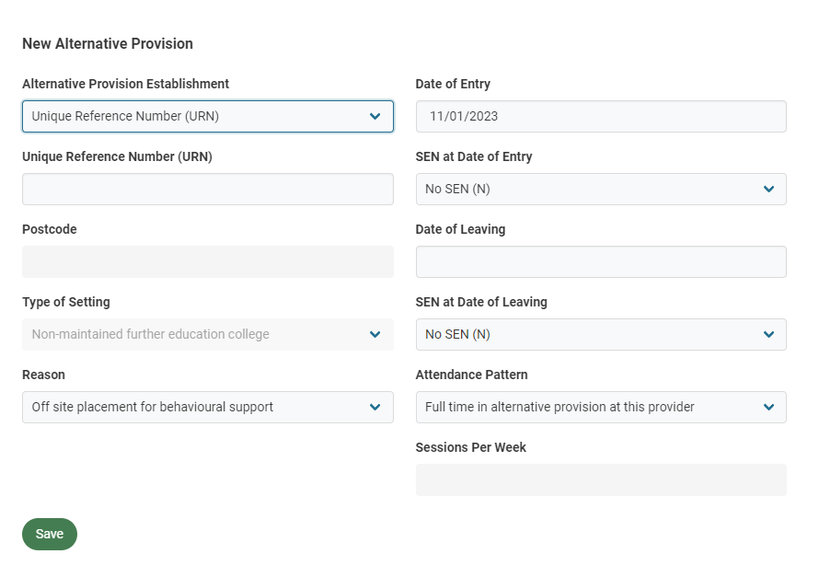This screenshot has height=577, width=819.
Task: Click the chevron icon beside 'Non-maintained further education college'
Action: click(375, 334)
